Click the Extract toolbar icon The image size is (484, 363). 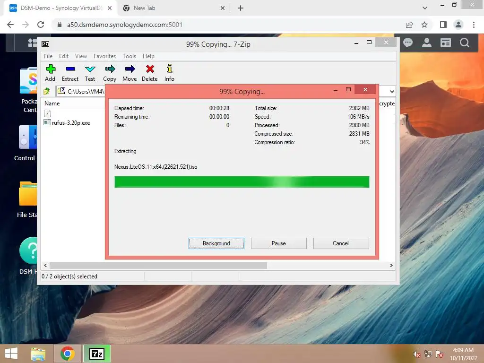[x=70, y=73]
